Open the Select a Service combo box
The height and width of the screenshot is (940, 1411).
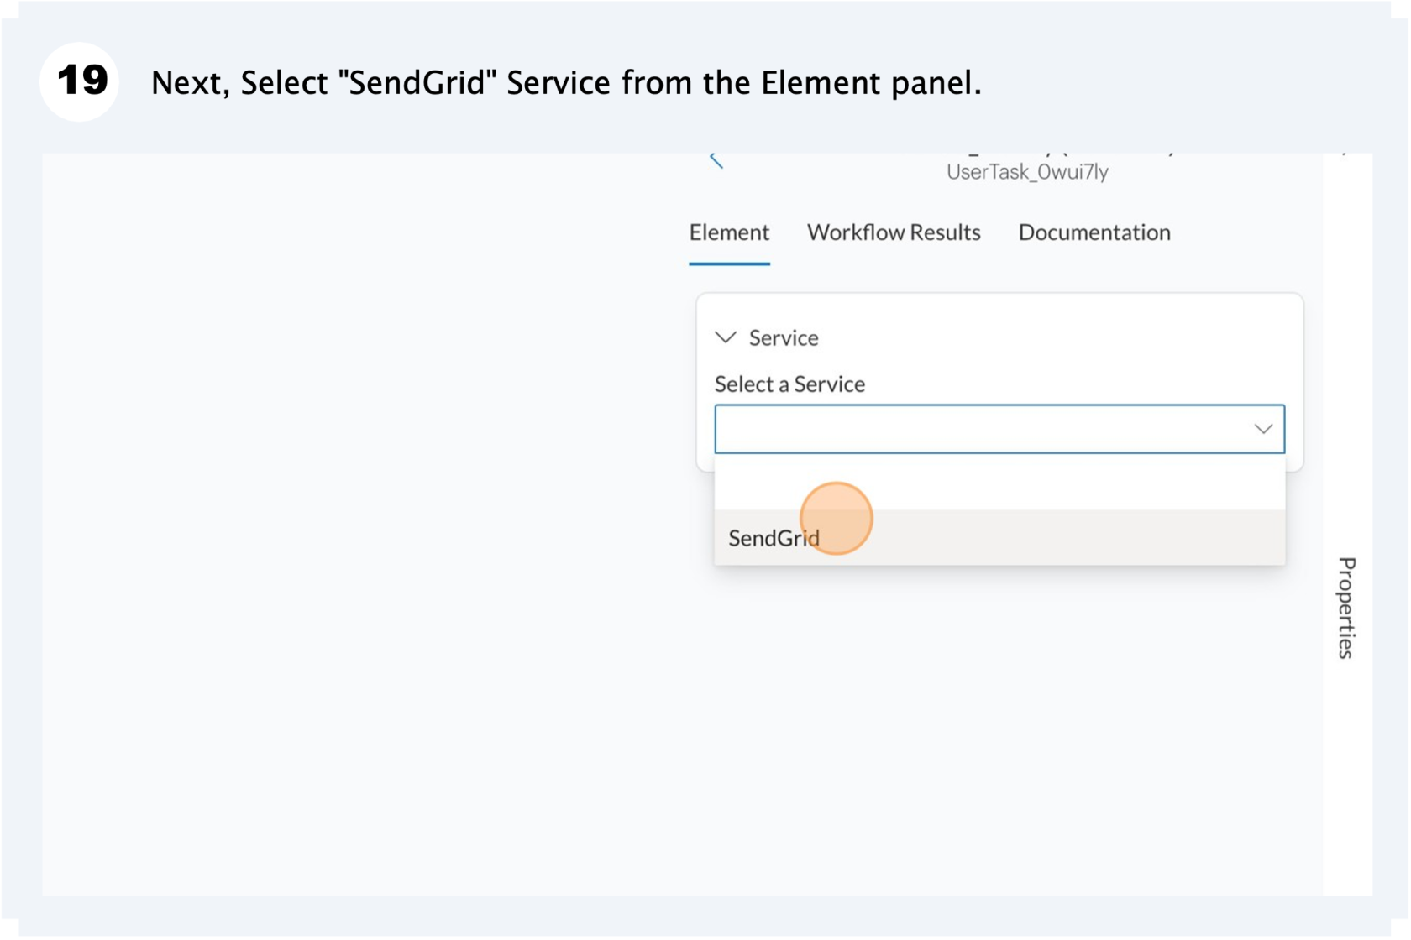point(999,429)
